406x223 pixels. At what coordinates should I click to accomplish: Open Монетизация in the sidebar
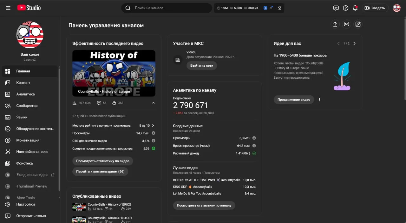30,140
